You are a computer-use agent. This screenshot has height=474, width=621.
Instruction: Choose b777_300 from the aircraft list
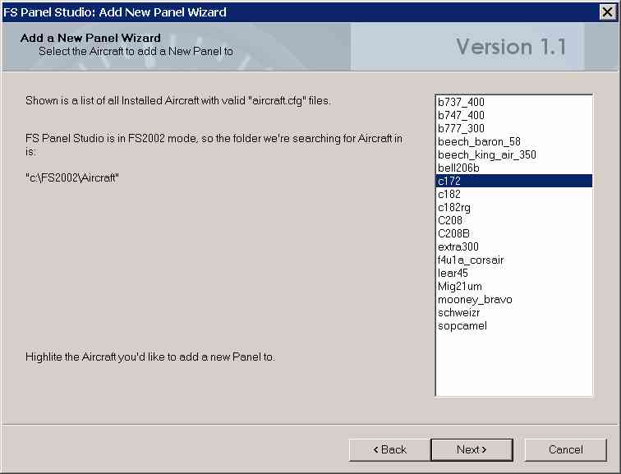point(513,128)
